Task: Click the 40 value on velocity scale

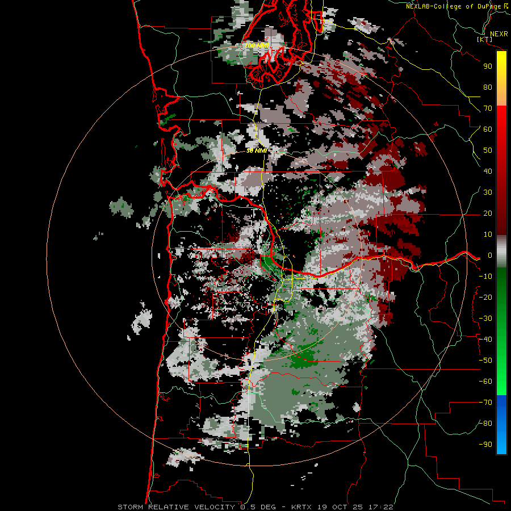Action: pos(488,171)
